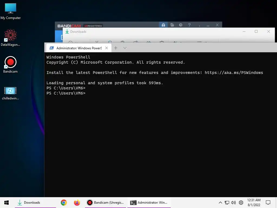Switch to Downloads in the taskbar
The height and width of the screenshot is (208, 277).
35,203
